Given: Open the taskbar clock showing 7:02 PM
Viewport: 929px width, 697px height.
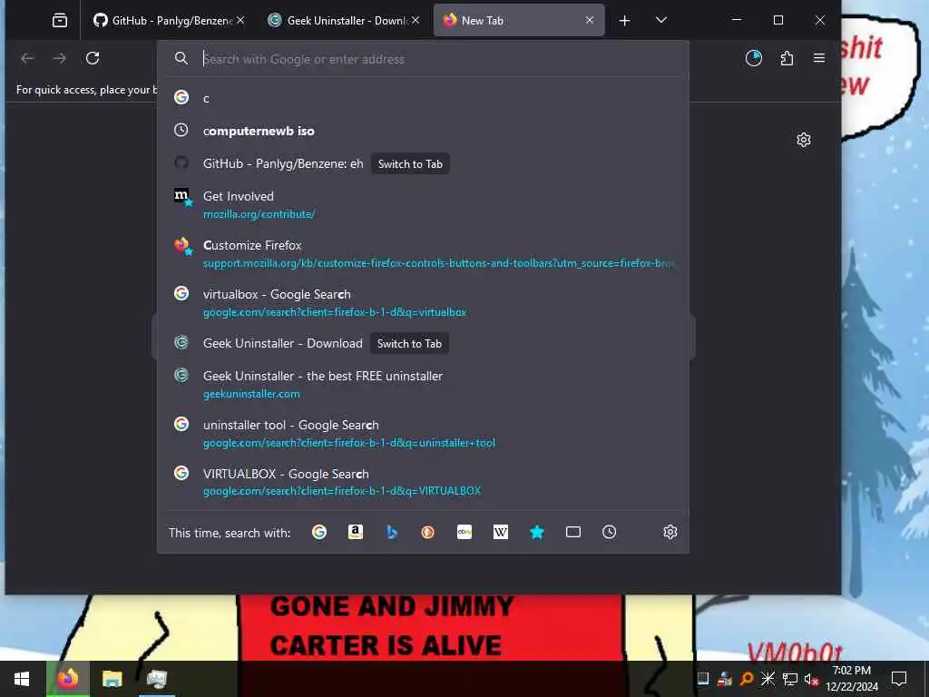Looking at the screenshot, I should (x=852, y=679).
